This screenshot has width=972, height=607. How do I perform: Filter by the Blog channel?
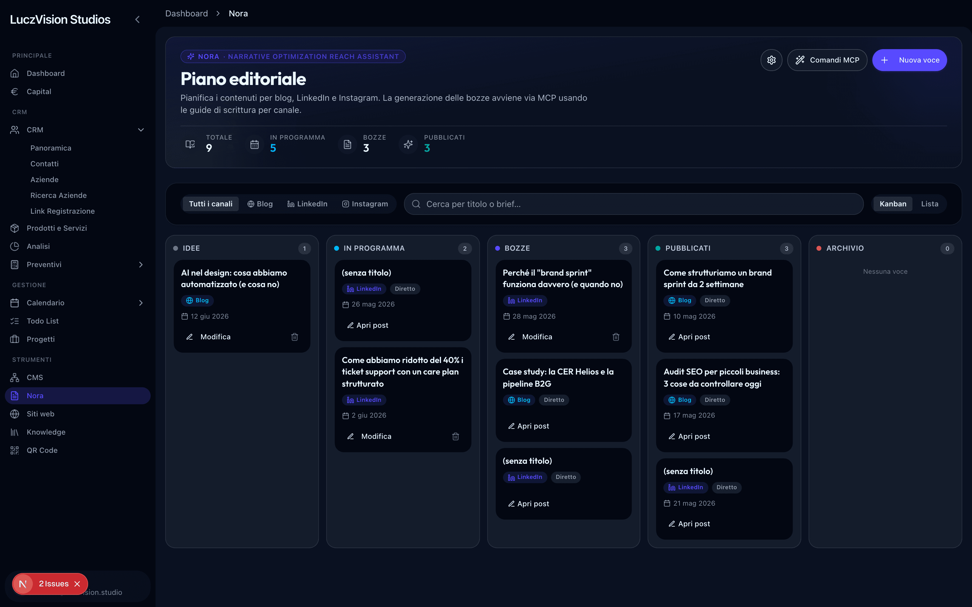[x=260, y=204]
